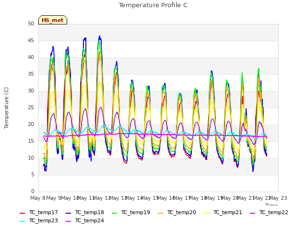Click the 25 y-axis tick label

pyautogui.click(x=31, y=108)
